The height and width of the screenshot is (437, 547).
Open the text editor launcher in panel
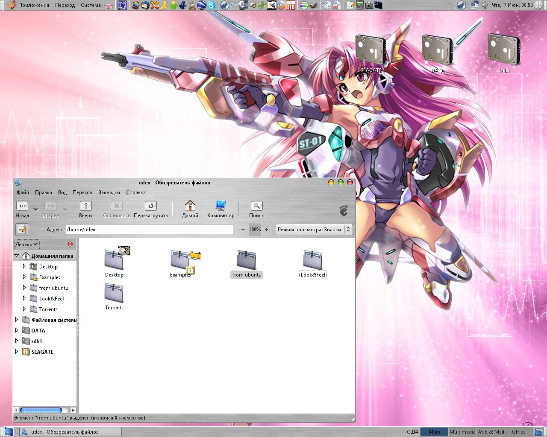click(x=350, y=5)
